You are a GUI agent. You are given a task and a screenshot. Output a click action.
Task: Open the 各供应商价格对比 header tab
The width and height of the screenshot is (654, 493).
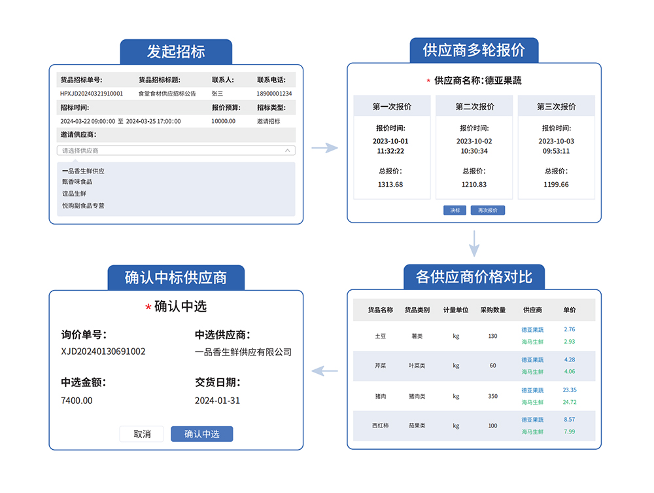tap(474, 277)
